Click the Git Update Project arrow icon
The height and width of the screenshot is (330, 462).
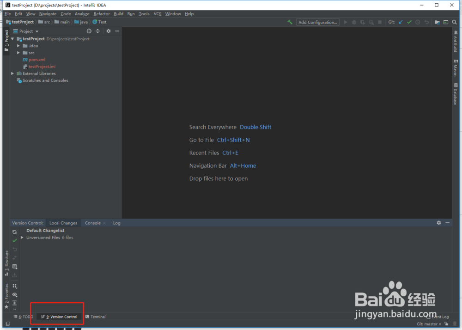tap(401, 22)
